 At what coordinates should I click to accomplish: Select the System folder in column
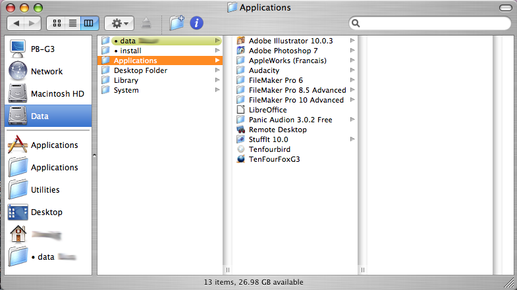pos(126,90)
